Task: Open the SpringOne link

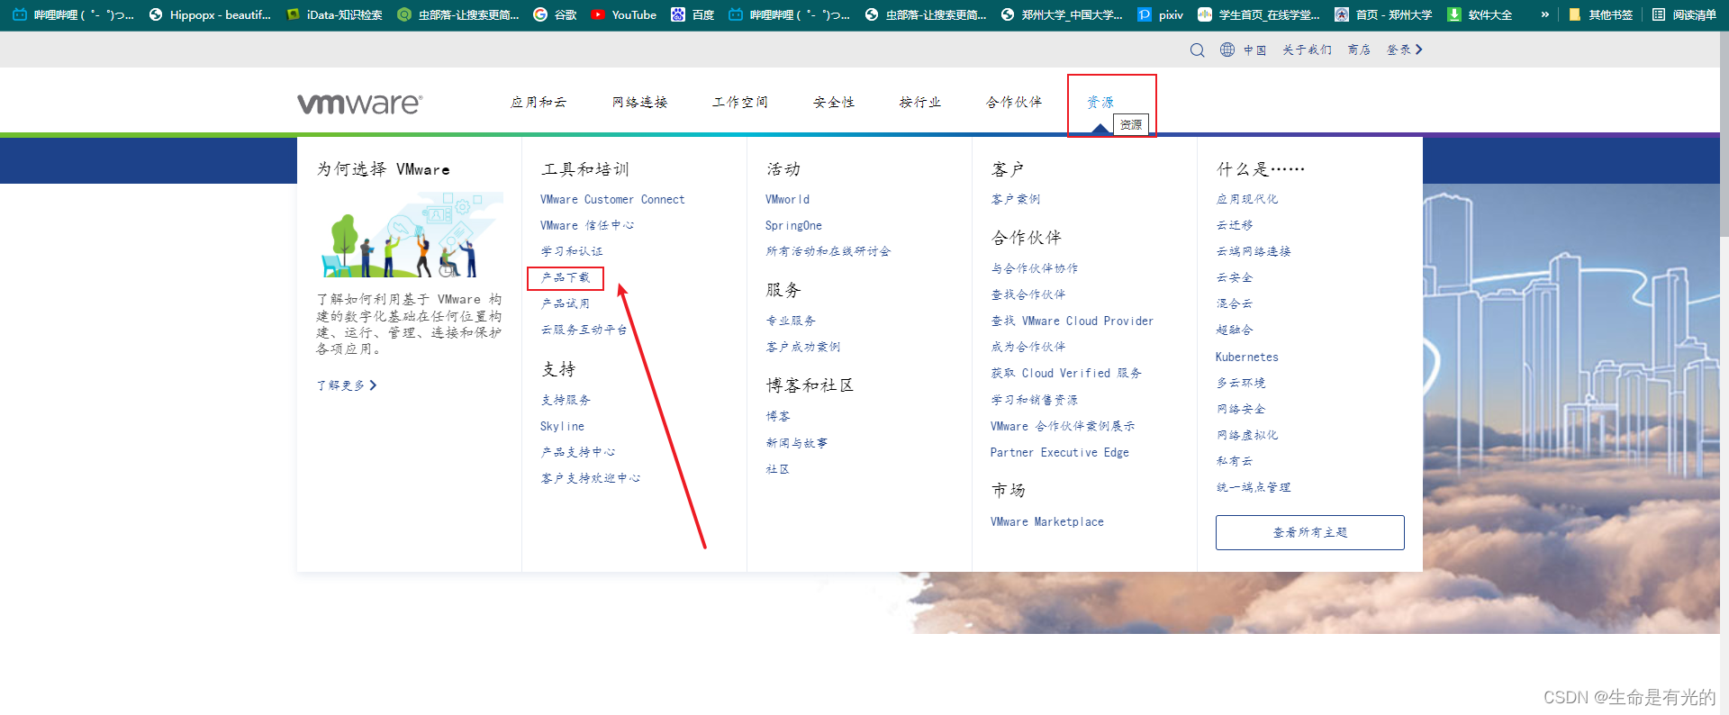Action: pos(794,226)
